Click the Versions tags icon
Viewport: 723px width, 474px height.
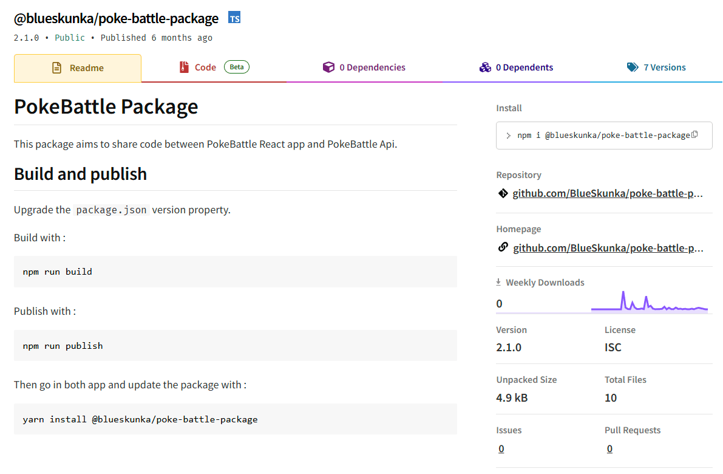(x=633, y=67)
